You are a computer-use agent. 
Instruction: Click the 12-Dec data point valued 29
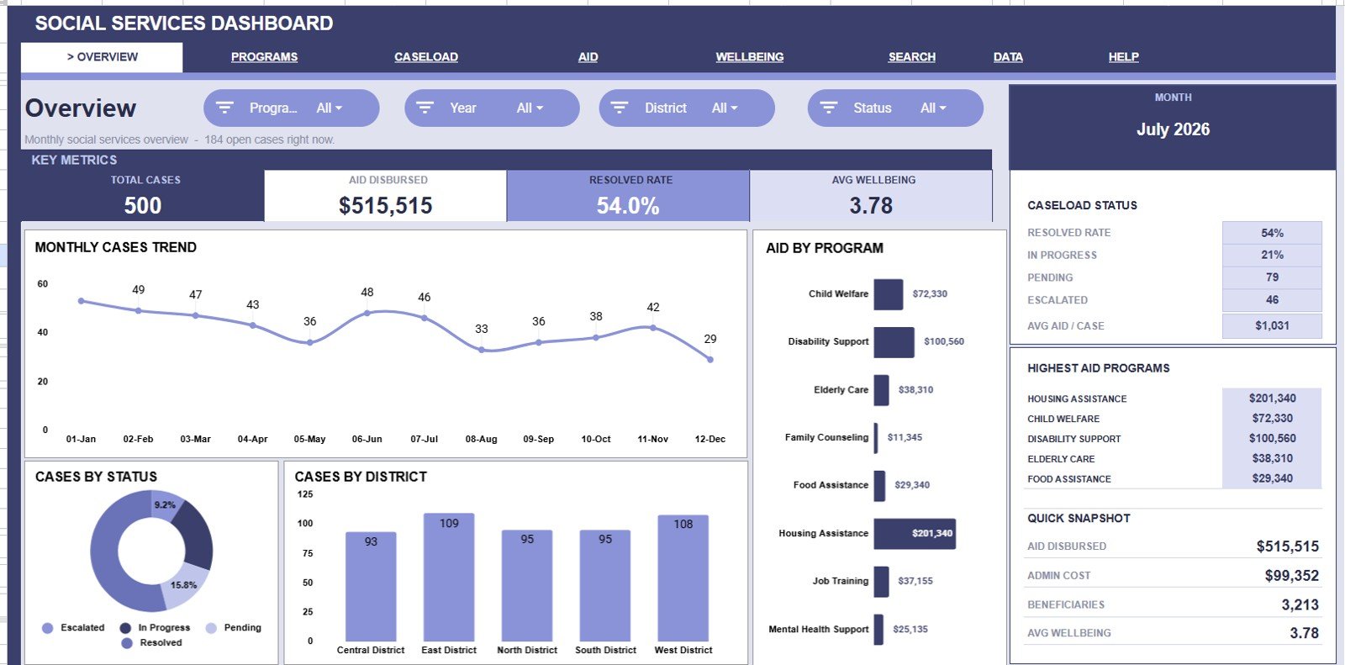click(710, 359)
